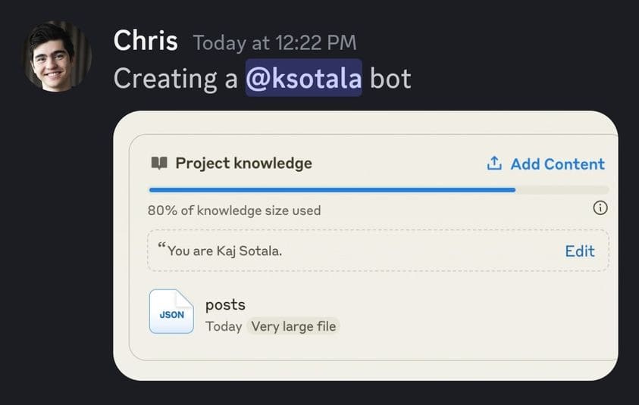Click the unfilled end of the knowledge bar

(x=562, y=189)
